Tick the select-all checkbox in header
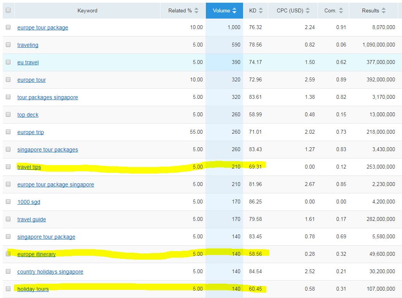Image resolution: width=402 pixels, height=298 pixels. pyautogui.click(x=8, y=10)
